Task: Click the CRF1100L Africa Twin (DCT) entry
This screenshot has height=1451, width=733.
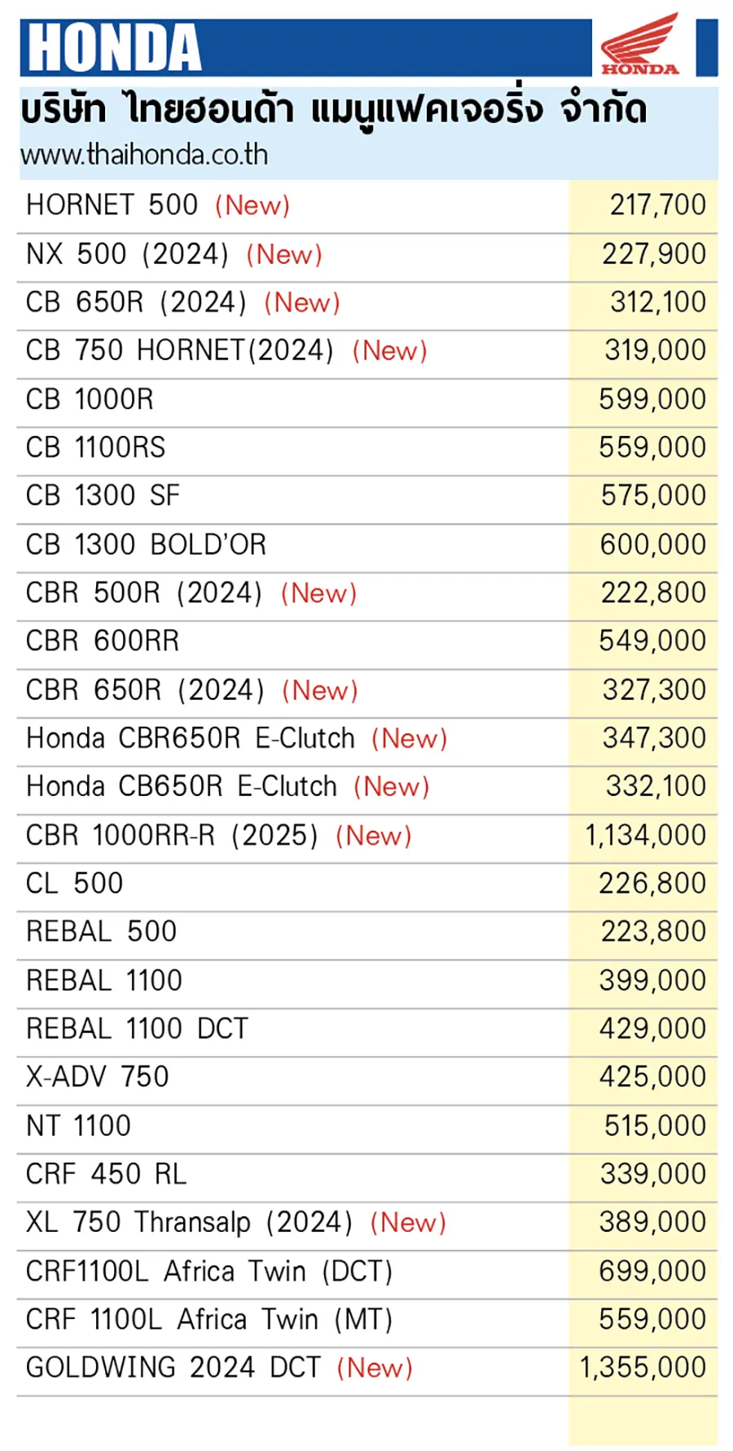Action: point(209,1271)
